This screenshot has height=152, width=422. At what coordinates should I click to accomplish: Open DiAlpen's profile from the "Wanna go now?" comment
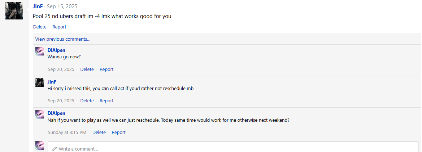(56, 50)
